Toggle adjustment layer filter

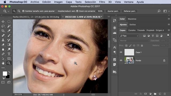(149, 36)
